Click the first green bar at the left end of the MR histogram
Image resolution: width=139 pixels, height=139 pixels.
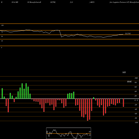2,93
